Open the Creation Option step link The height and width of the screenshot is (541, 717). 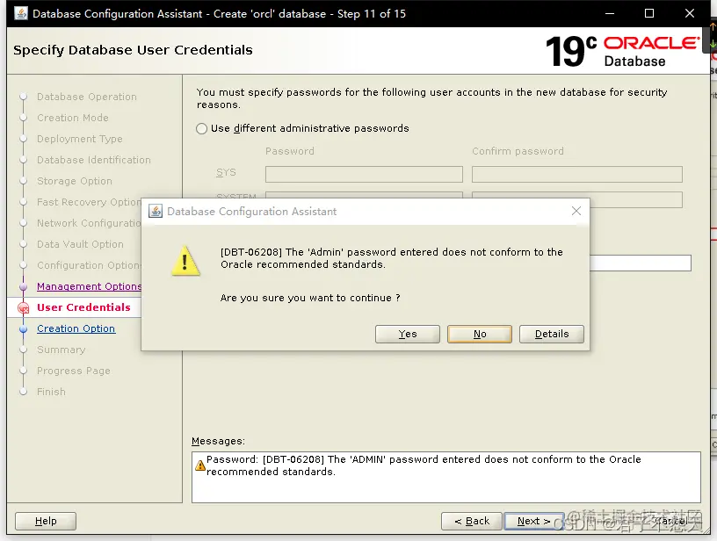pos(76,328)
